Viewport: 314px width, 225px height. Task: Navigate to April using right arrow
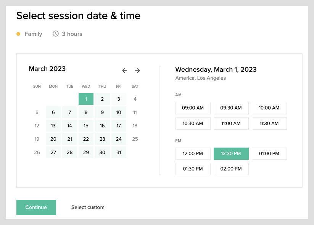coord(137,71)
